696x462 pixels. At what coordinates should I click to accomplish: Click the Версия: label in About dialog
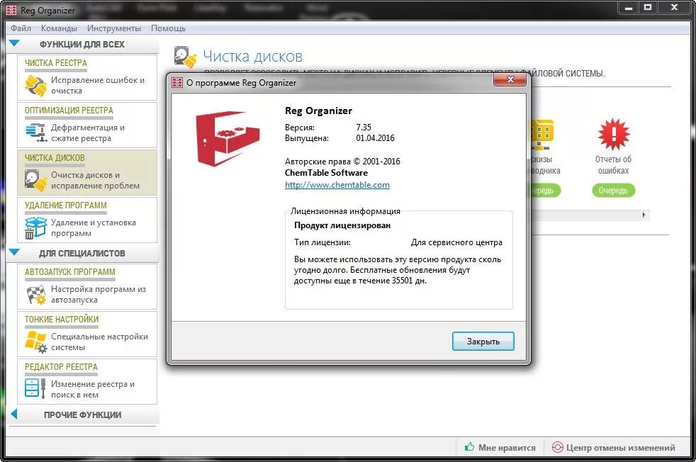point(300,128)
